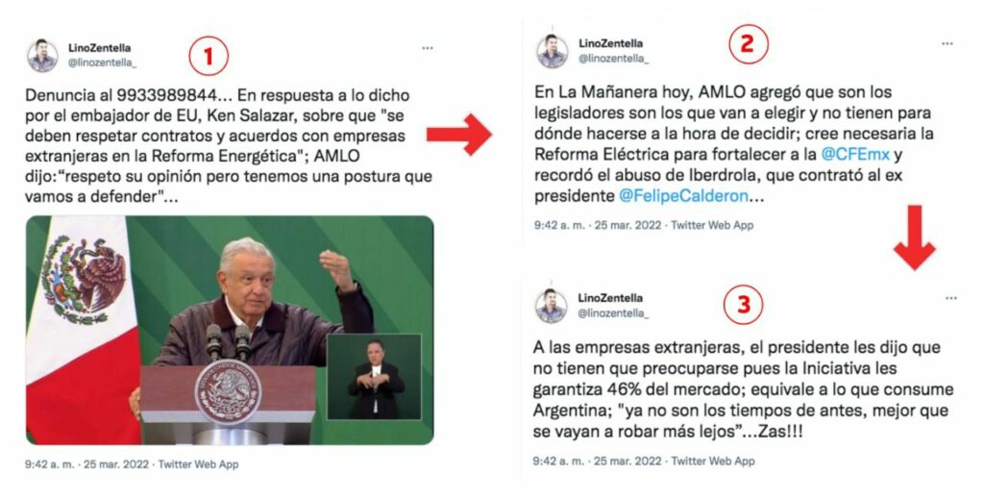Click the circled number 1 marker
The height and width of the screenshot is (499, 984).
[x=209, y=57]
